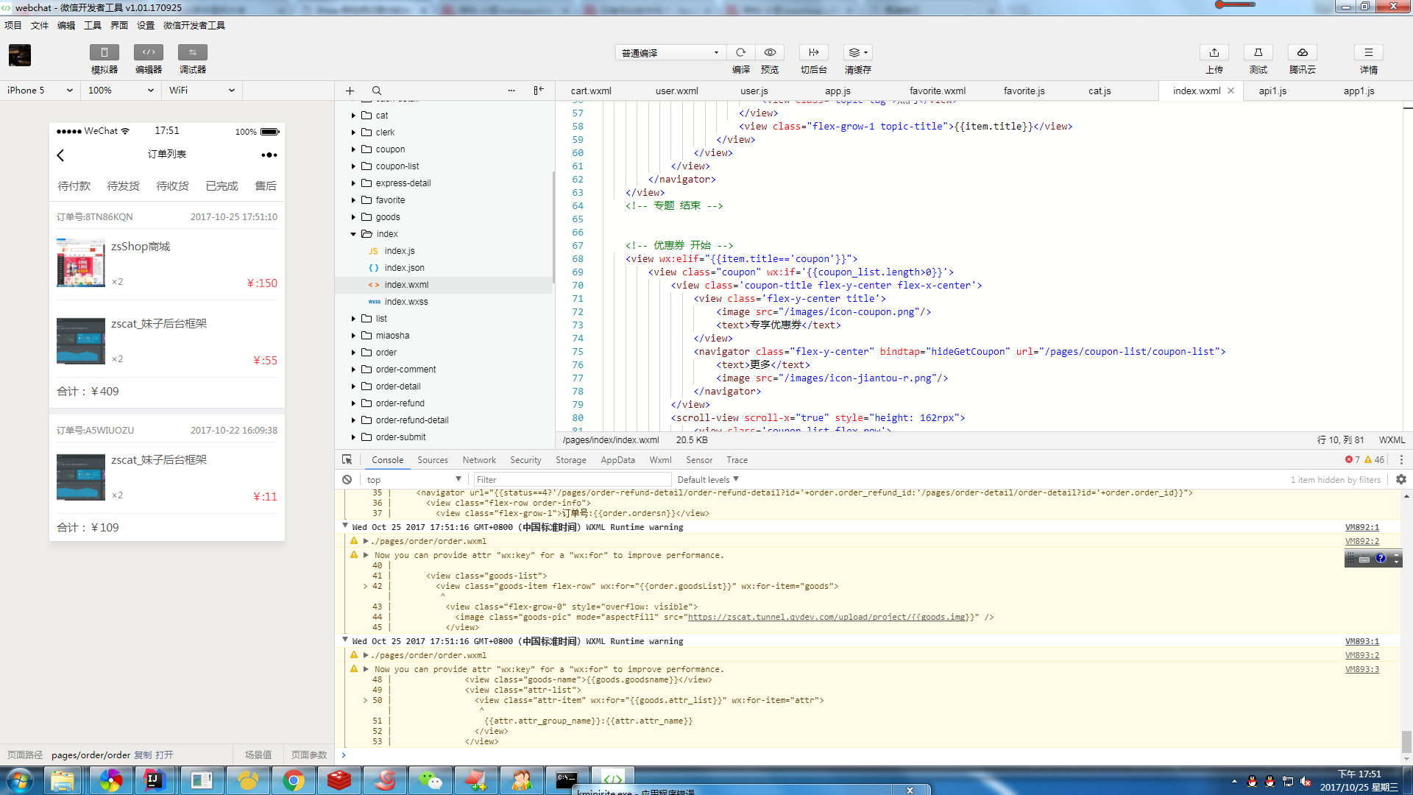Image resolution: width=1413 pixels, height=795 pixels.
Task: Click the compile refresh icon
Action: [740, 52]
